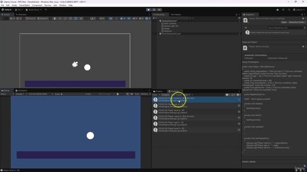
Task: Select the Hand view tool in Scene
Action: tap(55, 19)
